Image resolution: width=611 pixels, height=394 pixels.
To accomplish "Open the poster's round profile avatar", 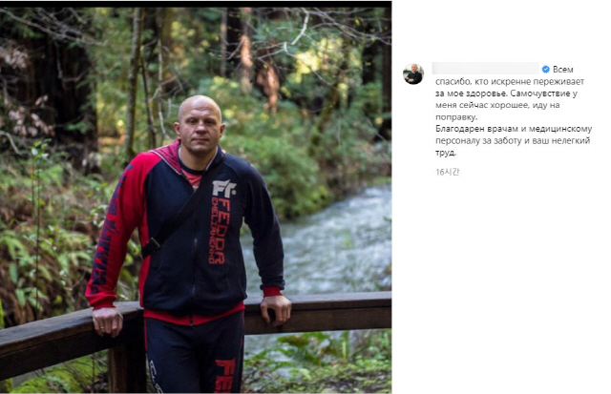I will 413,74.
